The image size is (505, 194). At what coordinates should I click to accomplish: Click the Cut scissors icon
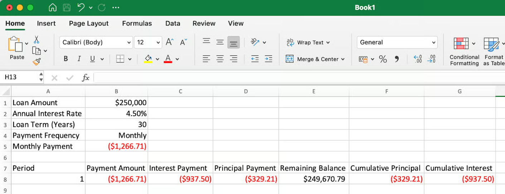click(37, 39)
